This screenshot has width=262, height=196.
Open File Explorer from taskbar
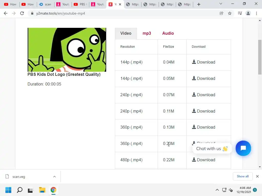42,190
